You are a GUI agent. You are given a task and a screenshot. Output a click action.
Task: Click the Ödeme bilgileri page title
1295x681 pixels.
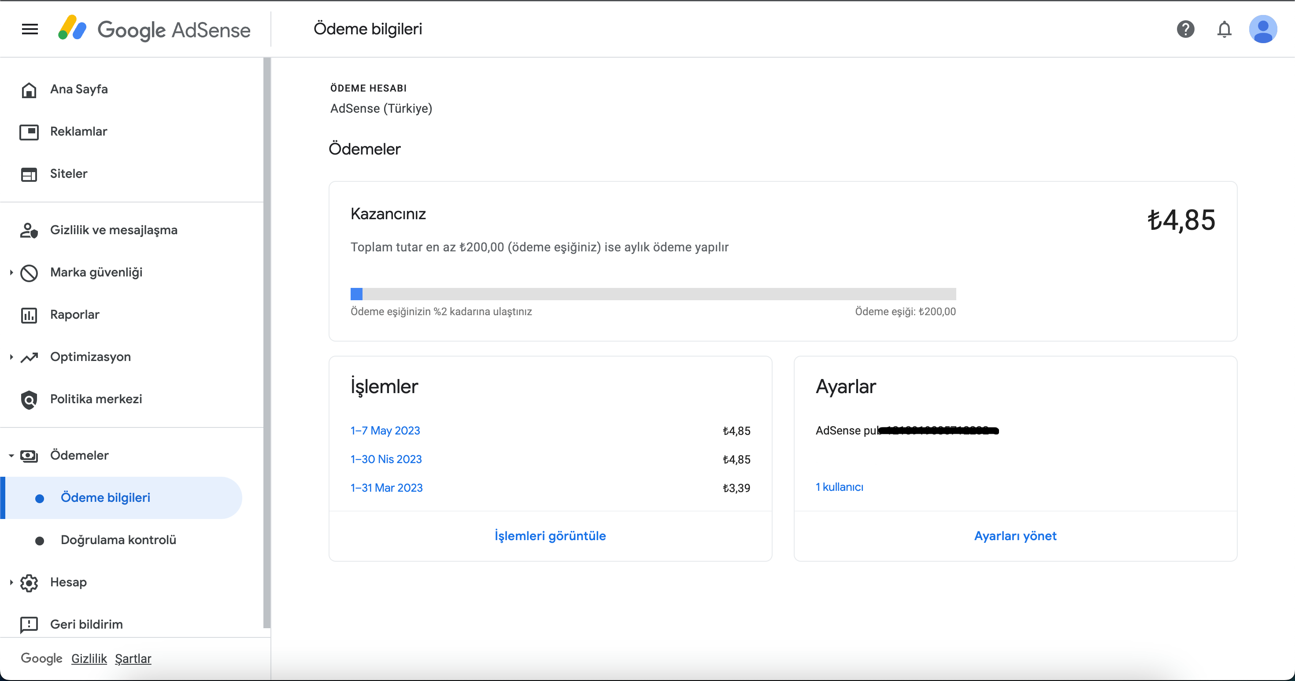click(367, 29)
